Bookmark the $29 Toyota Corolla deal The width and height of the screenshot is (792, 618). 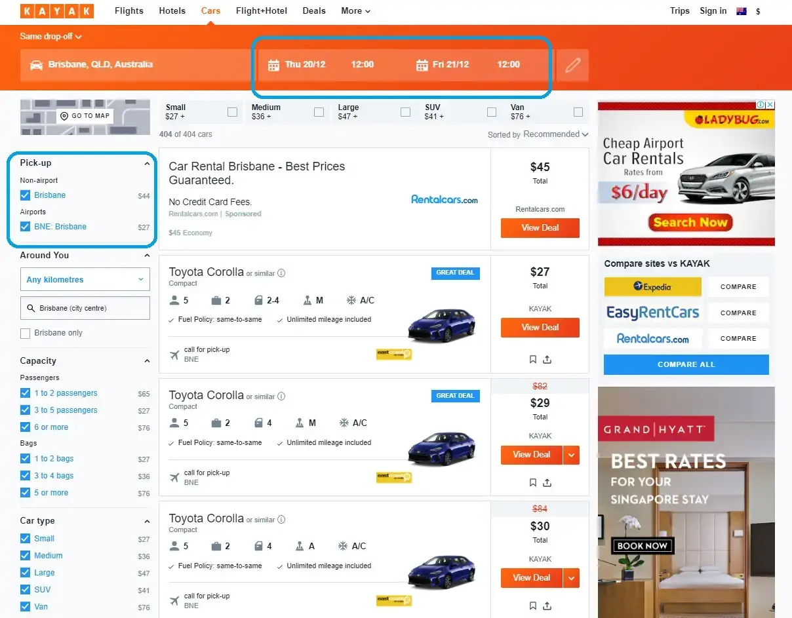click(x=533, y=482)
